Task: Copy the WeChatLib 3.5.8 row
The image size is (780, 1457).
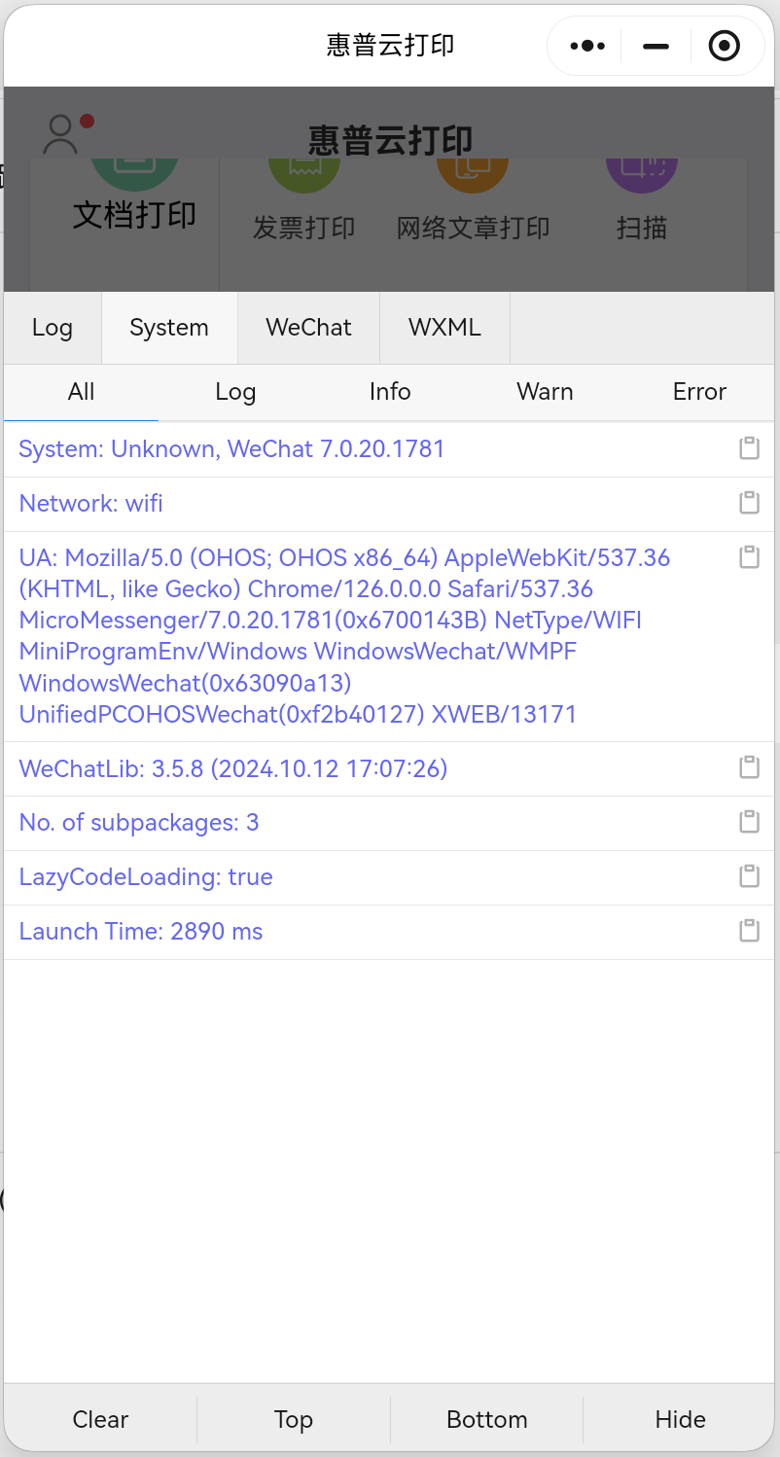Action: point(749,767)
